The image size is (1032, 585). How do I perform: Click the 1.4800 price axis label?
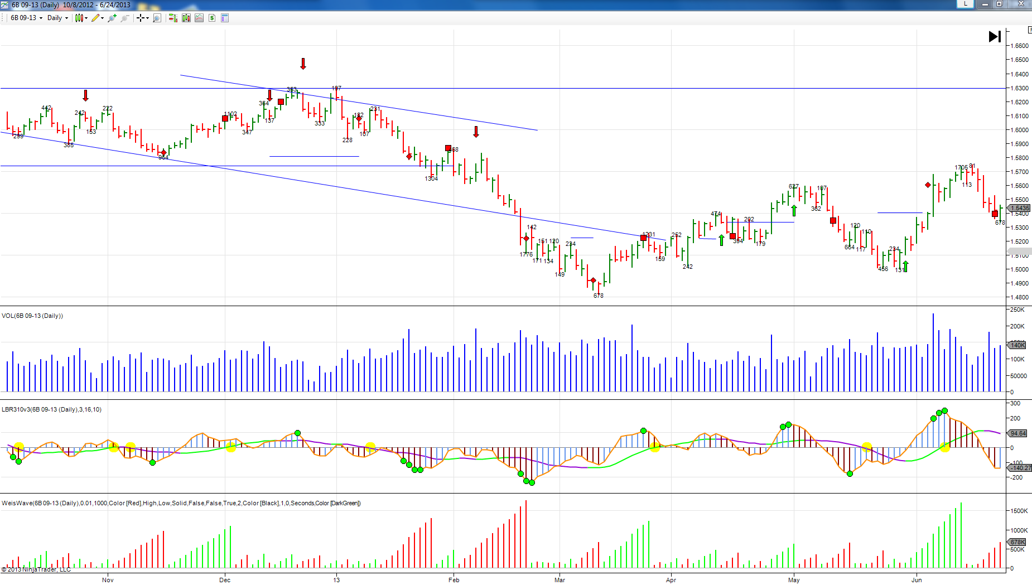pyautogui.click(x=1020, y=297)
